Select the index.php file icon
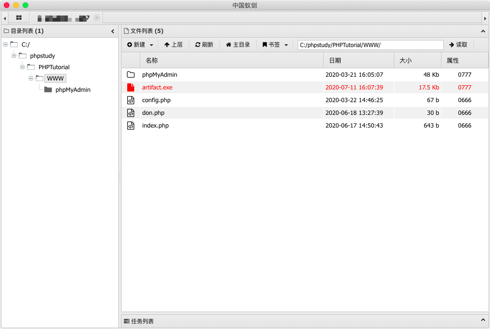The width and height of the screenshot is (490, 329). 131,126
